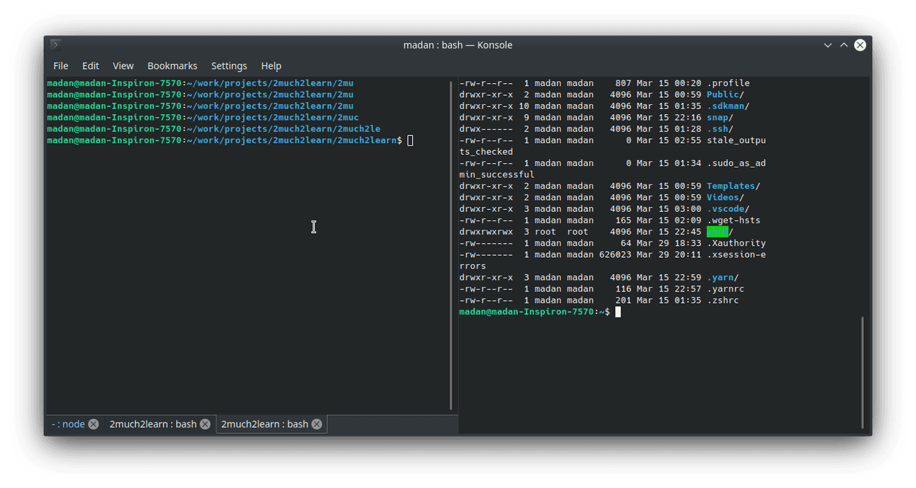
Task: Minimize the Konsole window
Action: pyautogui.click(x=828, y=45)
